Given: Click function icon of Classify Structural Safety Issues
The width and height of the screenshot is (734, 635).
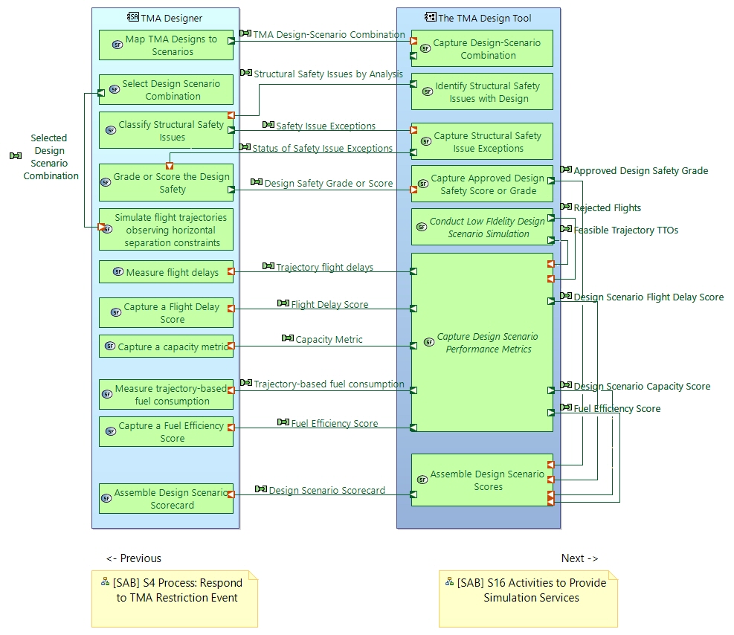Looking at the screenshot, I should pos(111,130).
